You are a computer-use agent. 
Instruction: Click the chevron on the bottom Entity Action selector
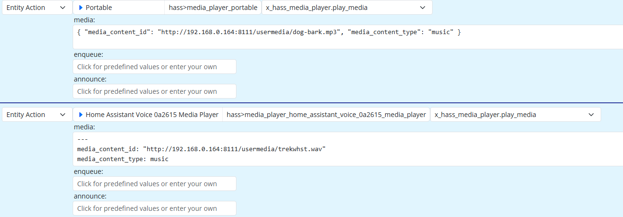[63, 115]
